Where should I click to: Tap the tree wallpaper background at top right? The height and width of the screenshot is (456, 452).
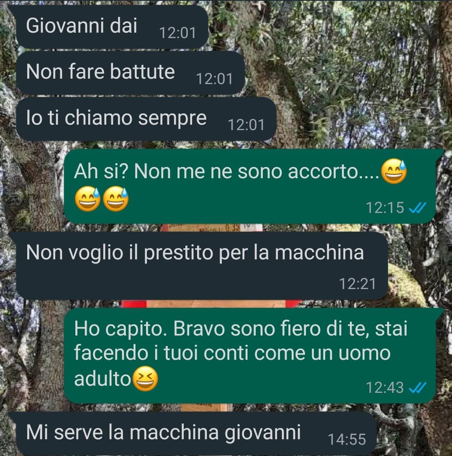click(364, 73)
